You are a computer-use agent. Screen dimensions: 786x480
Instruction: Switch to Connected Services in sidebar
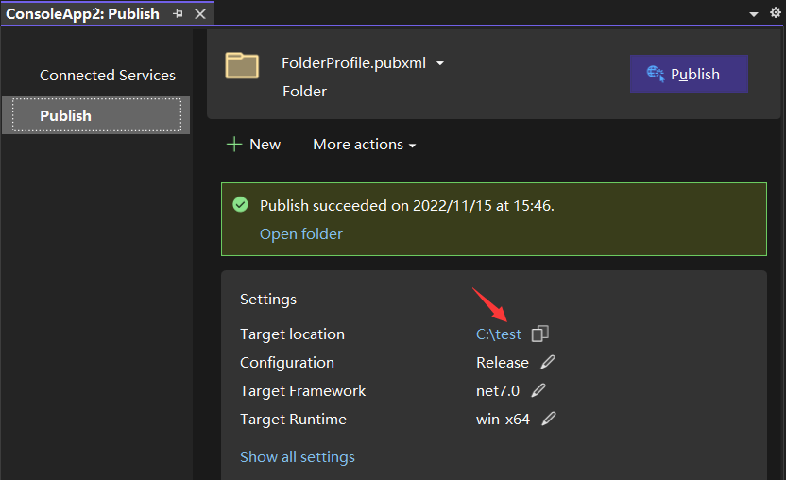point(107,76)
